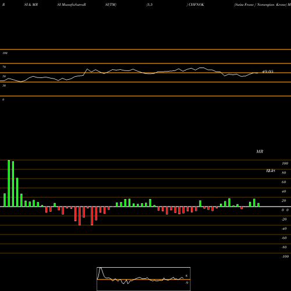Click the '(5,5' parameter text
The width and height of the screenshot is (291, 291).
150,5
